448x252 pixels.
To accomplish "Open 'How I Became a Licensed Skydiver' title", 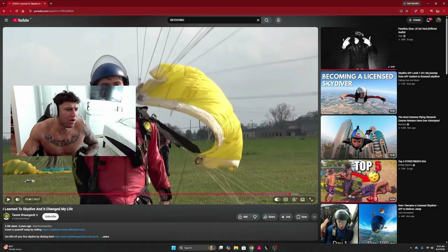I will (x=418, y=207).
